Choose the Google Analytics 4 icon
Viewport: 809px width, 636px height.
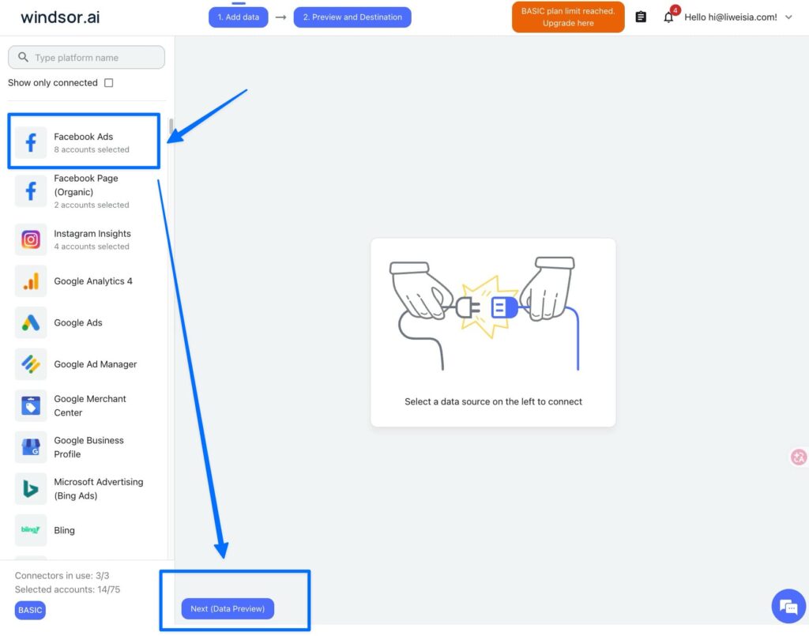[x=31, y=281]
